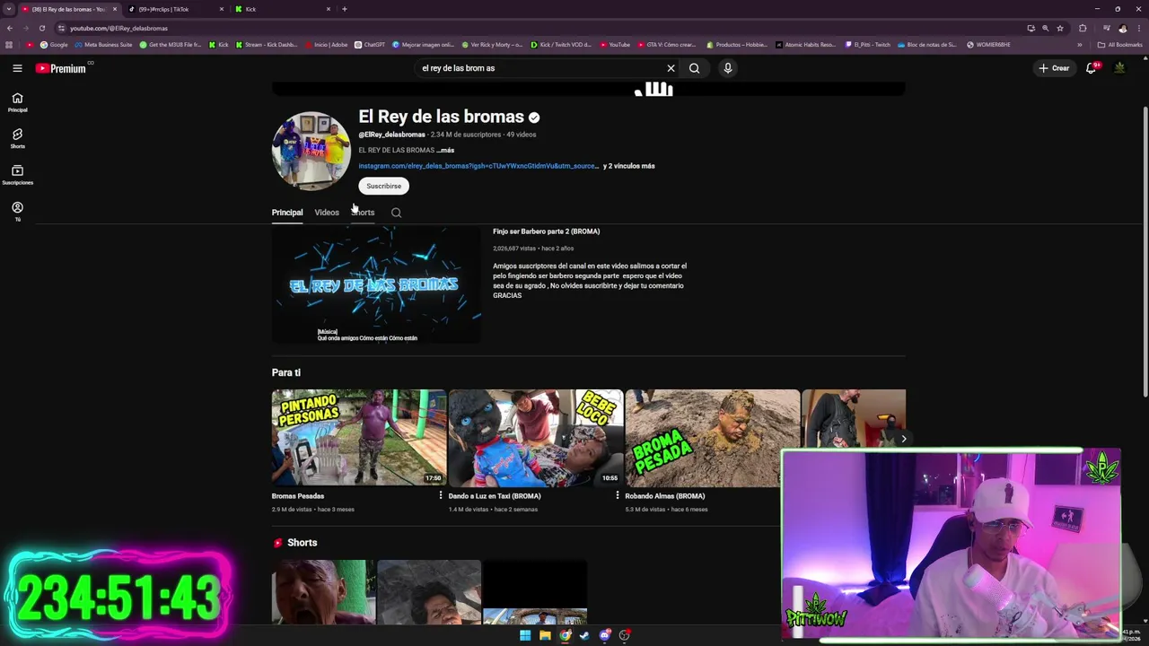Open the YouTube account avatar menu

1119,68
